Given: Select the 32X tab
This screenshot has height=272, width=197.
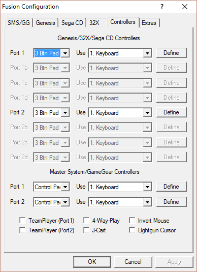Looking at the screenshot, I should [96, 23].
